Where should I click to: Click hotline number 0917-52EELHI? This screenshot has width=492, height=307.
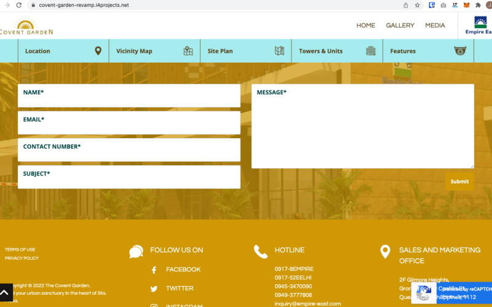click(x=293, y=278)
